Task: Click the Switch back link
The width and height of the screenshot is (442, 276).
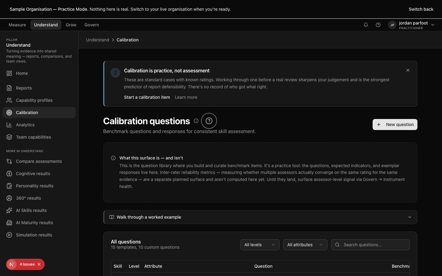Action: (x=421, y=9)
